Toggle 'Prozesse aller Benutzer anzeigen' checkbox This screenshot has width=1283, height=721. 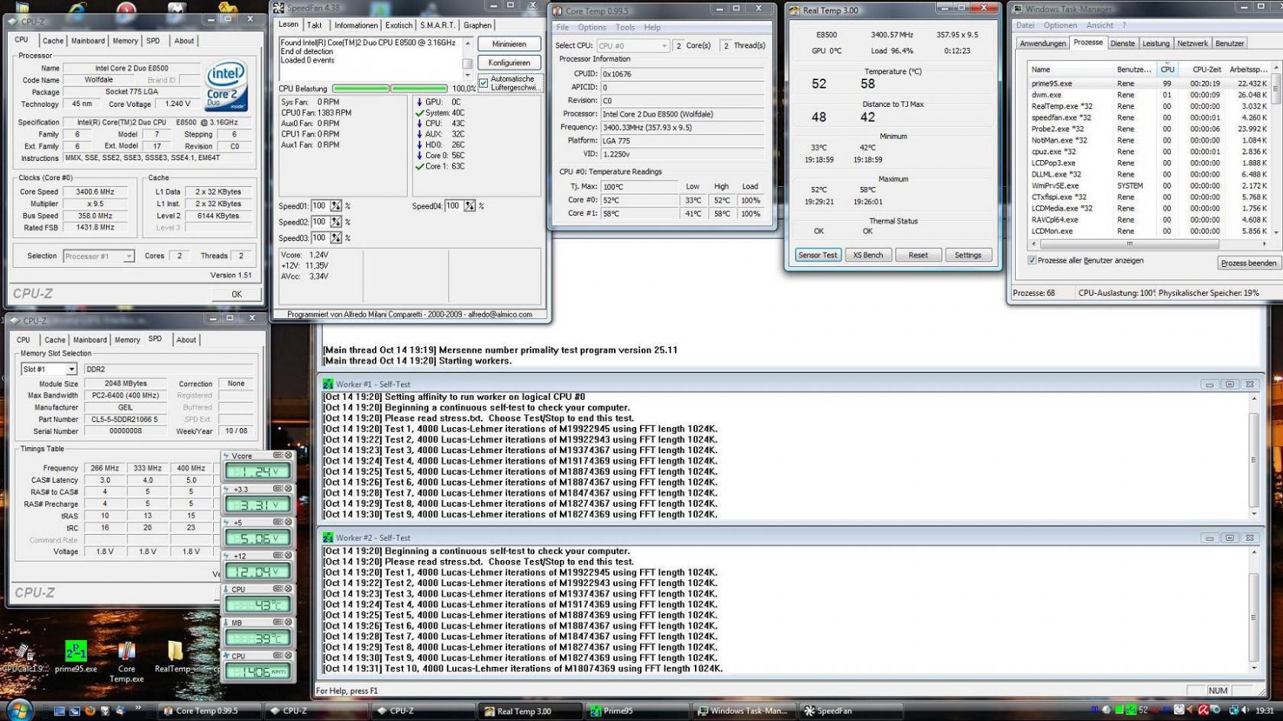pos(1032,260)
